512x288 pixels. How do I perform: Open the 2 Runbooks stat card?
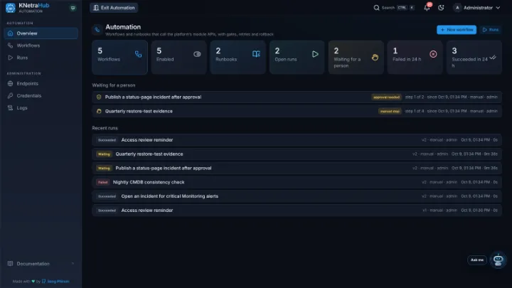coord(238,57)
